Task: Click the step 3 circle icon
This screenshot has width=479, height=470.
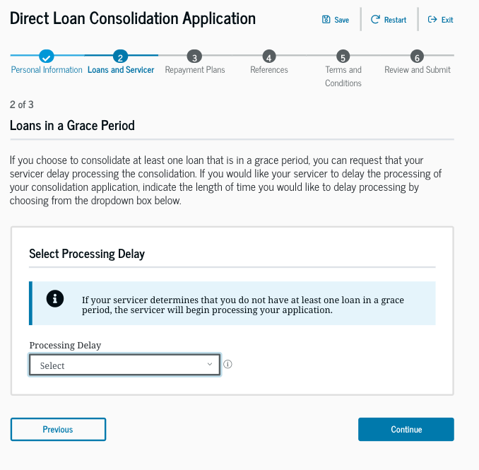Action: click(194, 57)
